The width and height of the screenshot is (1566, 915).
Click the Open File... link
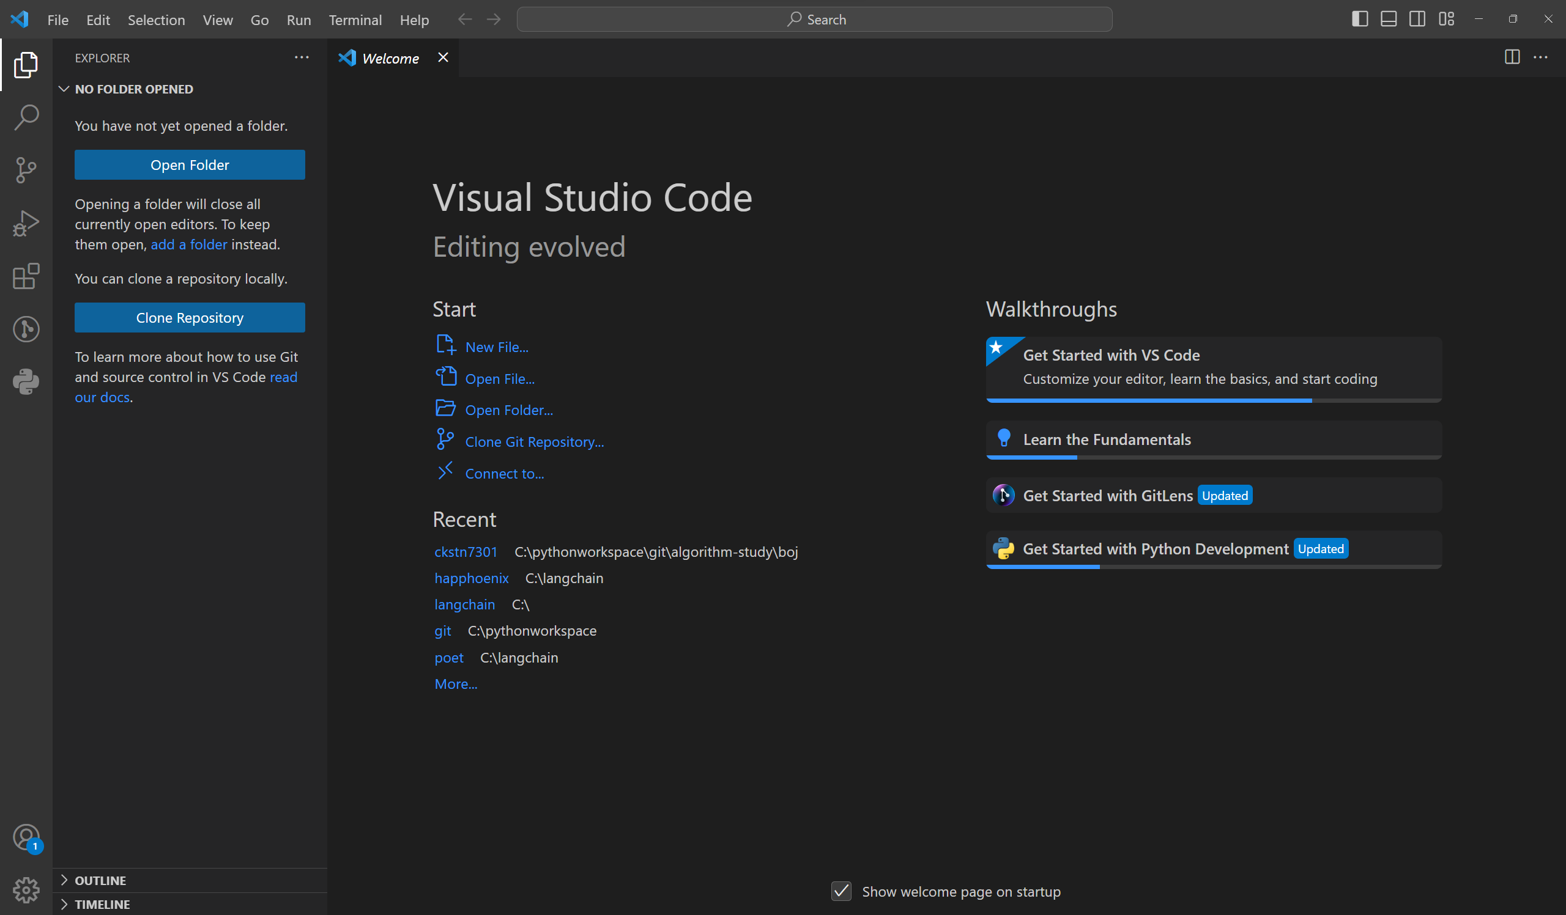tap(500, 379)
